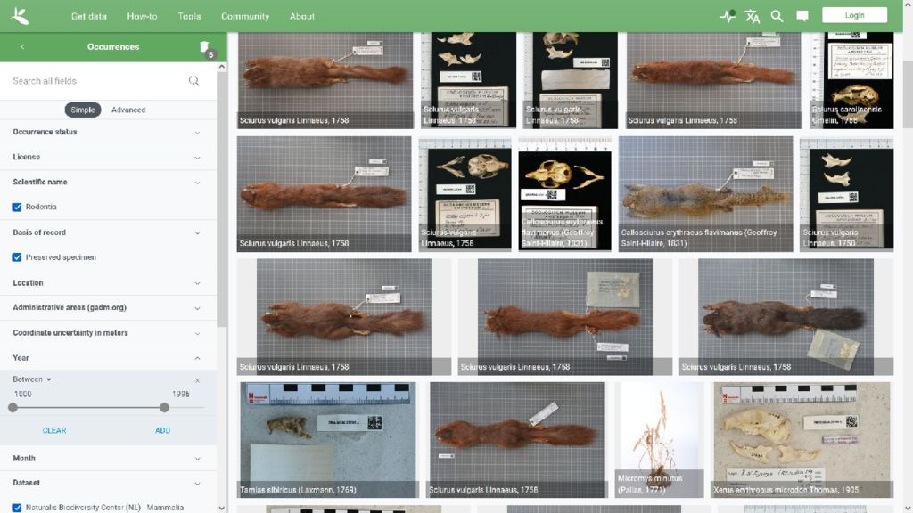Expand the Month filter
This screenshot has width=913, height=513.
(108, 459)
